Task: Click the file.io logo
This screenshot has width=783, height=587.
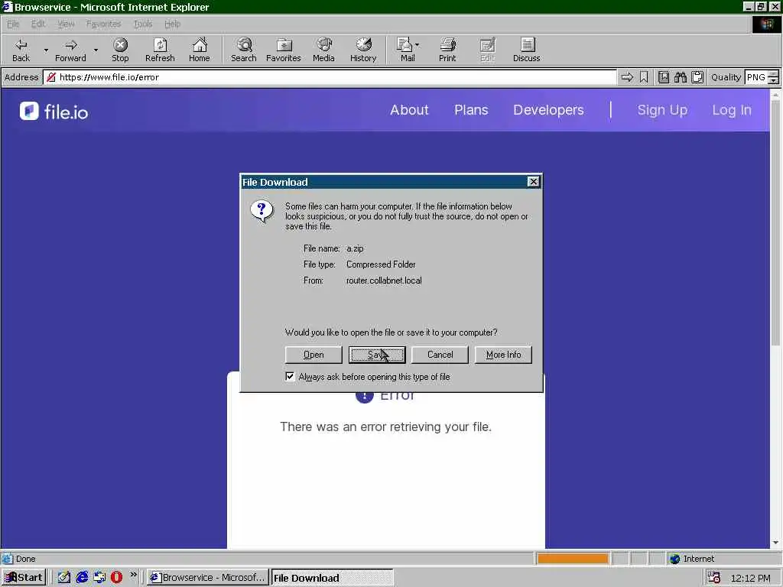Action: (54, 112)
